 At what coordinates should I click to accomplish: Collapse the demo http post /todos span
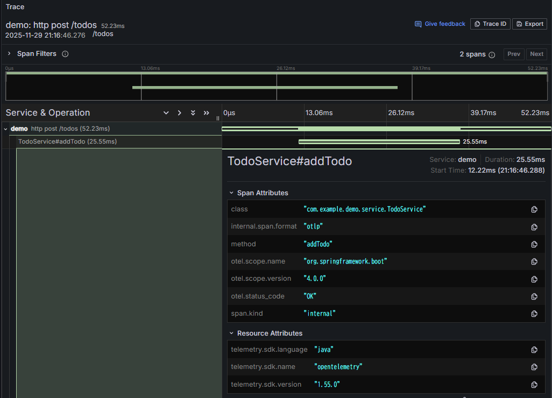(x=5, y=129)
